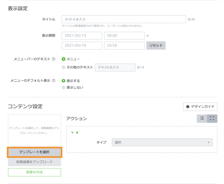The height and width of the screenshot is (184, 224).
Task: Click the 画像を作成 button
Action: click(x=34, y=172)
